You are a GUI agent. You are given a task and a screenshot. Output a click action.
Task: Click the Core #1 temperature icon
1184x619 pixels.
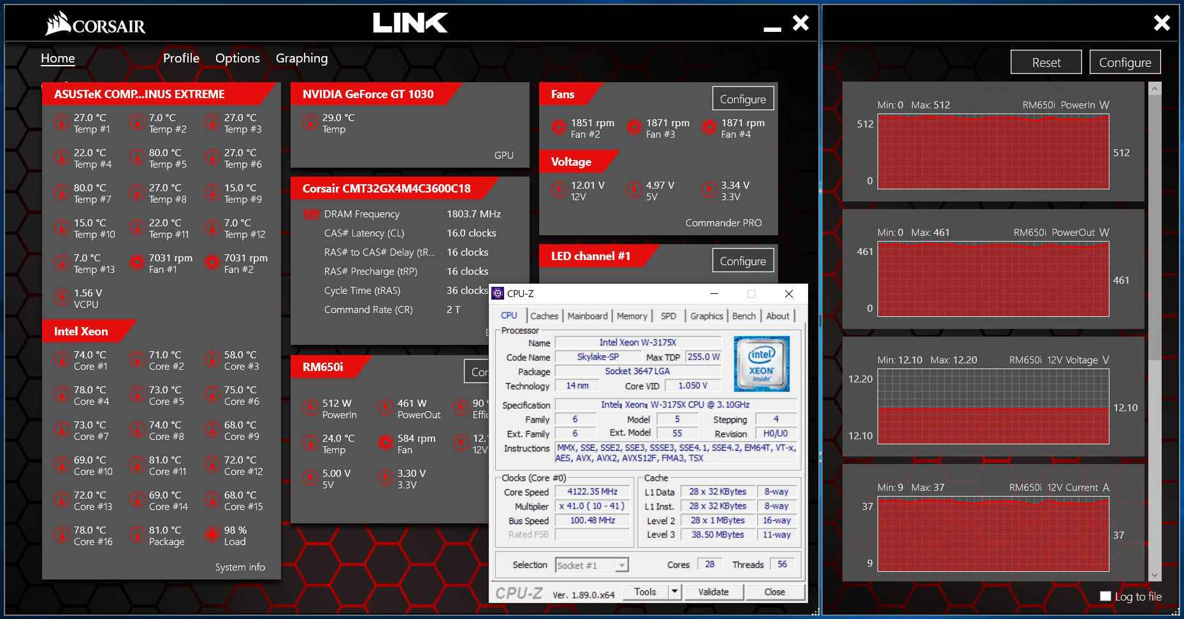click(62, 359)
